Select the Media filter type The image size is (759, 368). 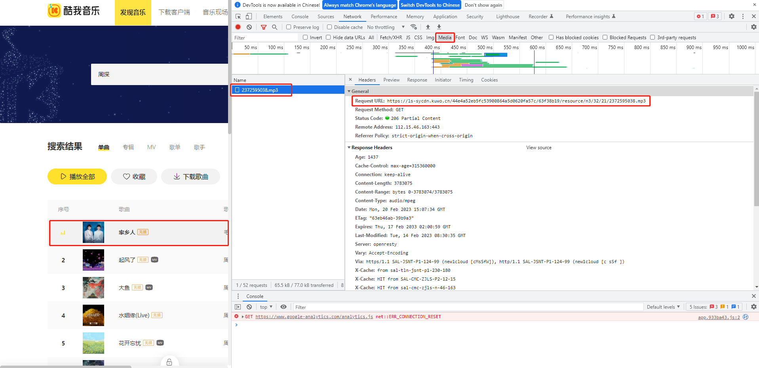coord(445,37)
